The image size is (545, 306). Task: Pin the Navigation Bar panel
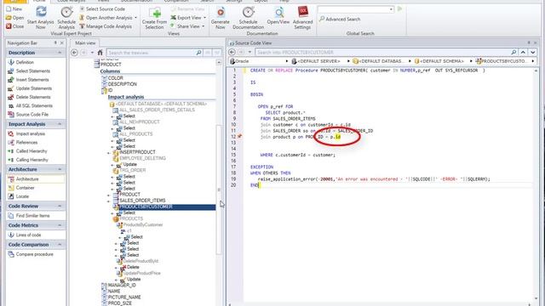(x=55, y=42)
